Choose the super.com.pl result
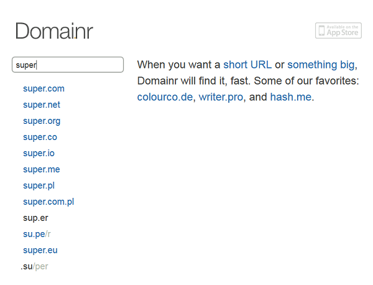 [x=48, y=202]
